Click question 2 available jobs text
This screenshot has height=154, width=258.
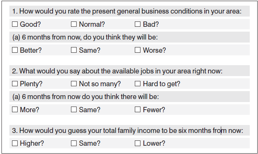(117, 71)
